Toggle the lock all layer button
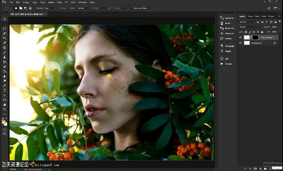 (x=262, y=32)
